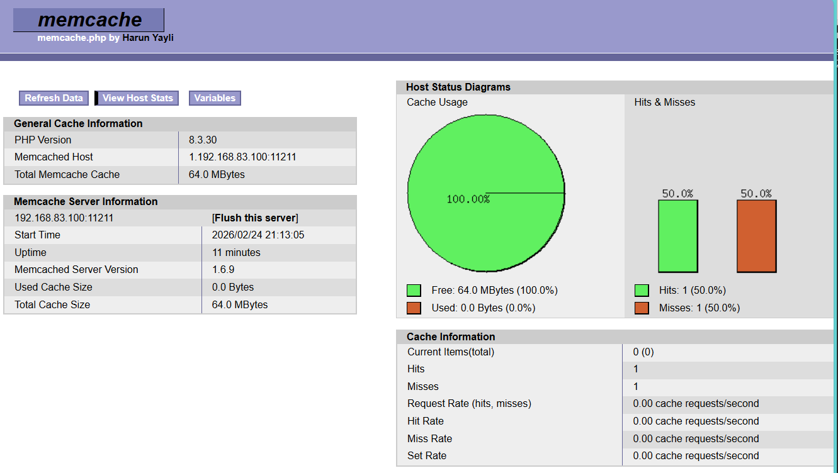Click the Total Cache Size row label

point(52,305)
